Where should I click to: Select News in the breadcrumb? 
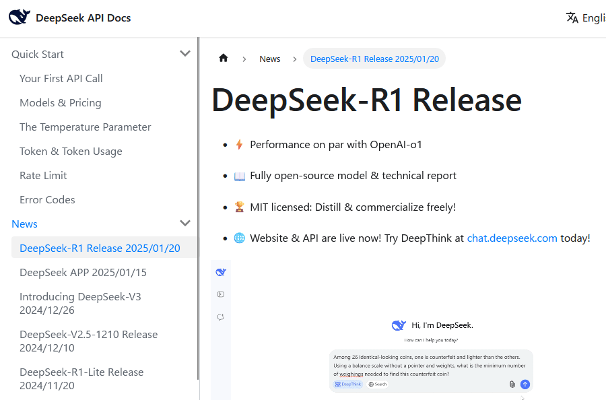coord(270,59)
